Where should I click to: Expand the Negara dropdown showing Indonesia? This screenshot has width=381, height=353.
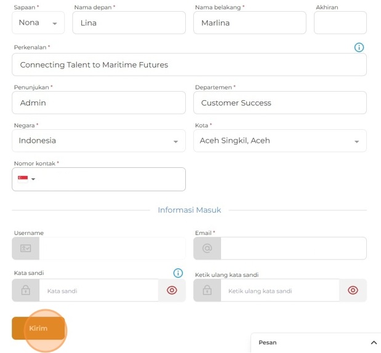tap(98, 141)
